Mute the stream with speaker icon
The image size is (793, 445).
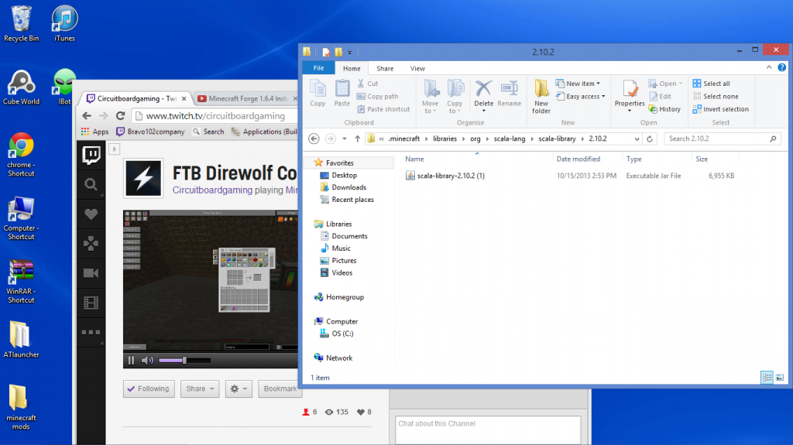147,360
